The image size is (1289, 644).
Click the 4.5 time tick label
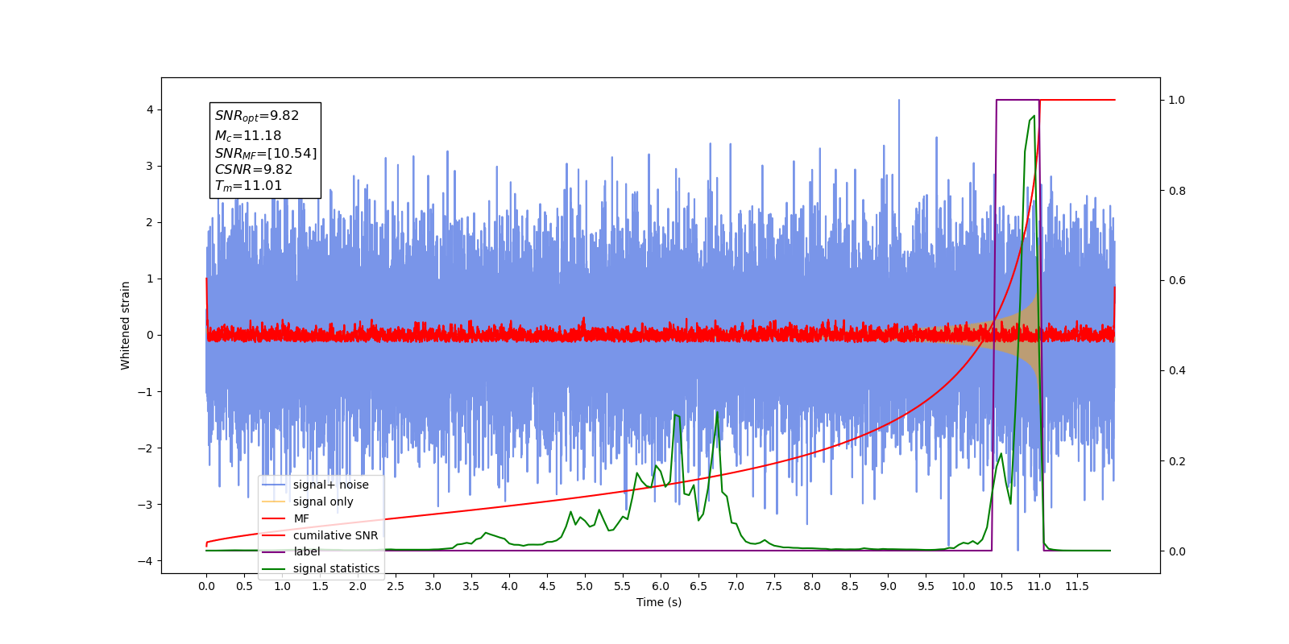(547, 586)
